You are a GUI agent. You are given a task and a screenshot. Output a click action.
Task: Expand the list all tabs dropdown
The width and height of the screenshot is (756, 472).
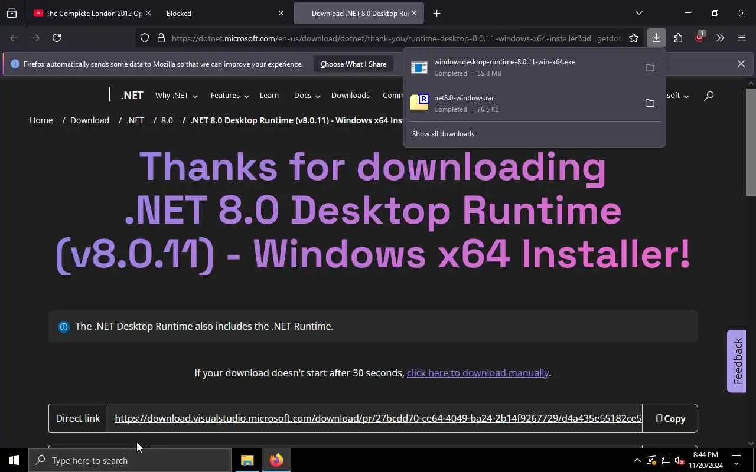click(638, 13)
